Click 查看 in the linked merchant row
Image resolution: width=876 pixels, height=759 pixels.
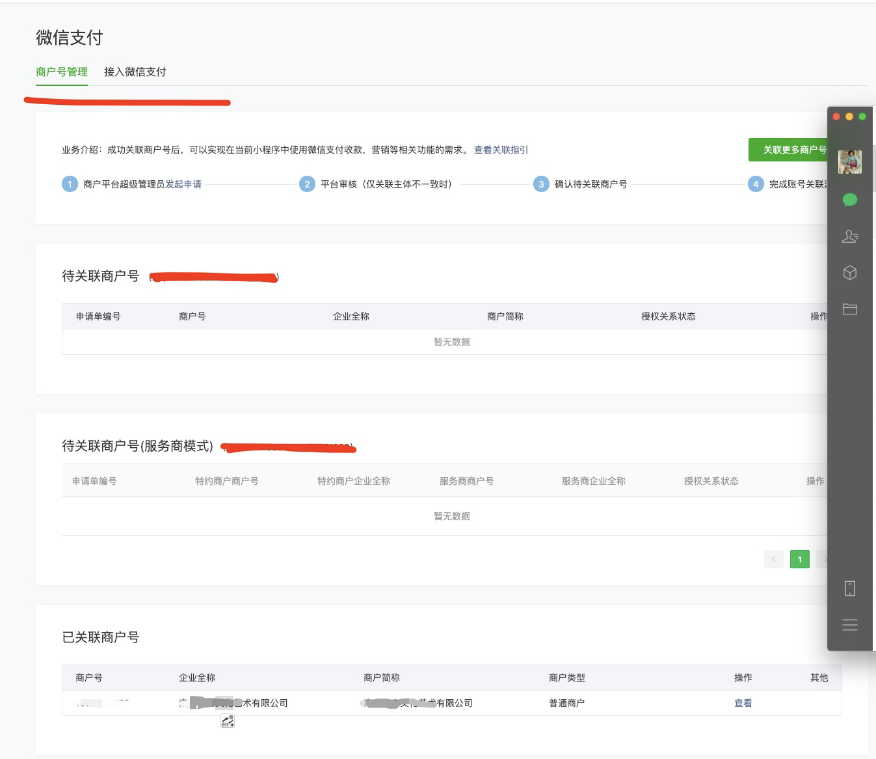pyautogui.click(x=743, y=703)
